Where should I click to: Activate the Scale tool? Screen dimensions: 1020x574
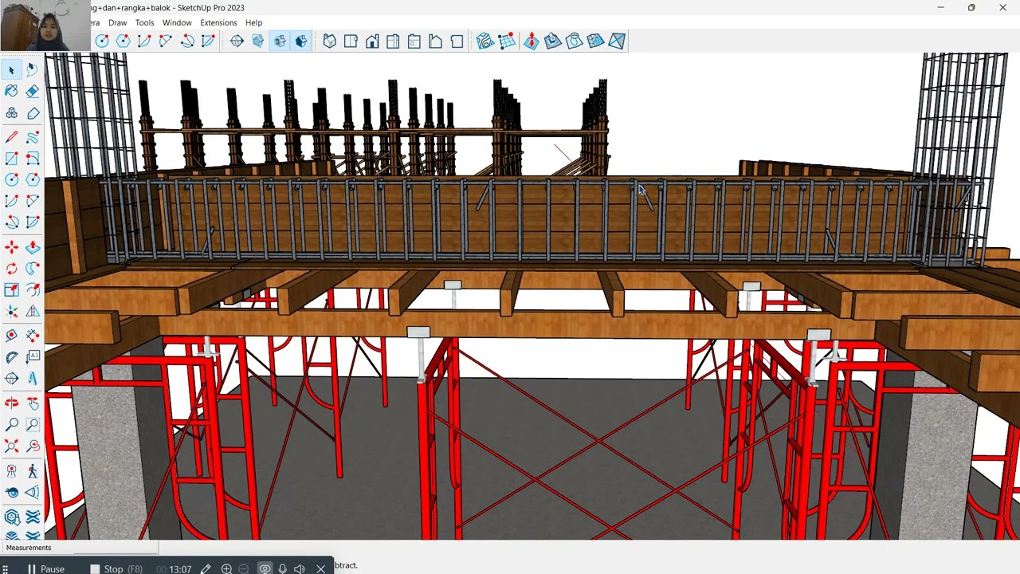[12, 290]
